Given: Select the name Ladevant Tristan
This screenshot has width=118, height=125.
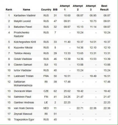Looking at the screenshot, I should (x=24, y=76).
